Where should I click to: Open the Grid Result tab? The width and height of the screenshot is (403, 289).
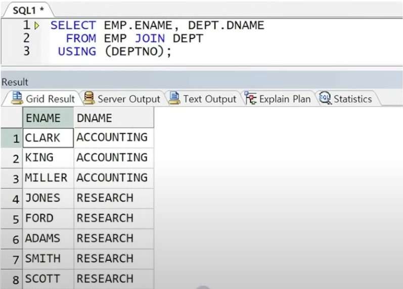coord(43,99)
